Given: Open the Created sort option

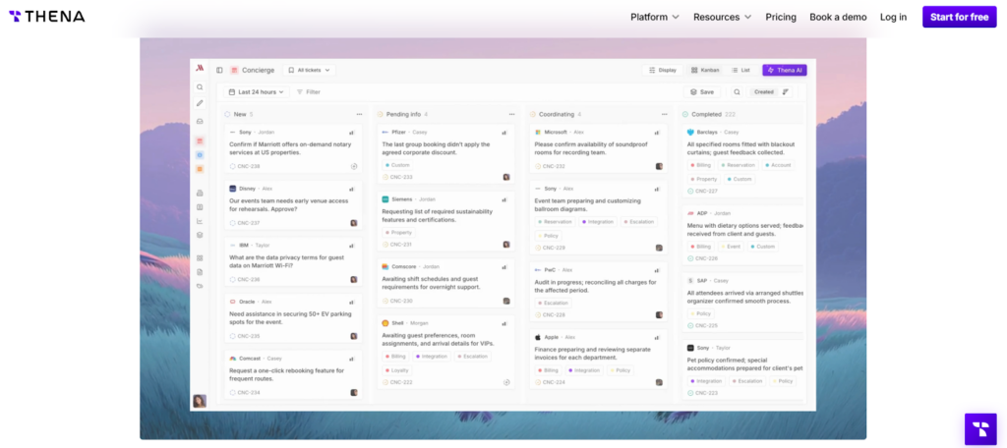Looking at the screenshot, I should 763,91.
